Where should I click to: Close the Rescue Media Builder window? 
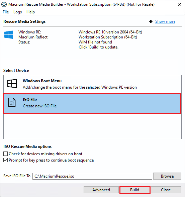click(180, 5)
